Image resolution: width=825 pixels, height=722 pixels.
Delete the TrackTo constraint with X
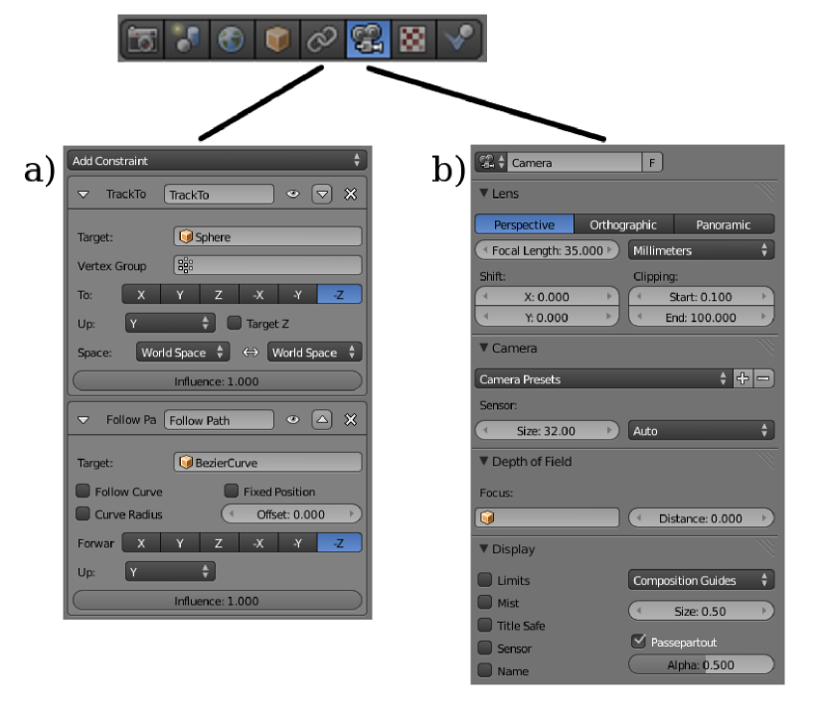351,195
